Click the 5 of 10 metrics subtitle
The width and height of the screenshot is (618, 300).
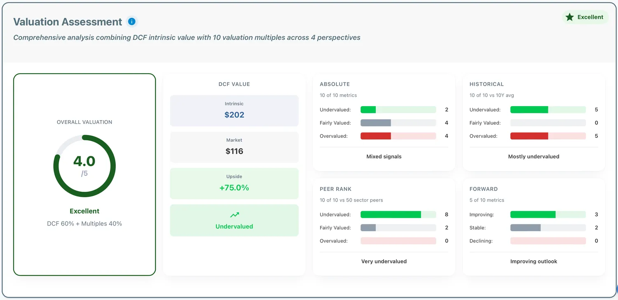[x=487, y=200]
